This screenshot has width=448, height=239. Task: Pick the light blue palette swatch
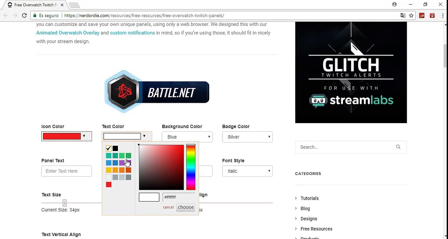click(109, 163)
